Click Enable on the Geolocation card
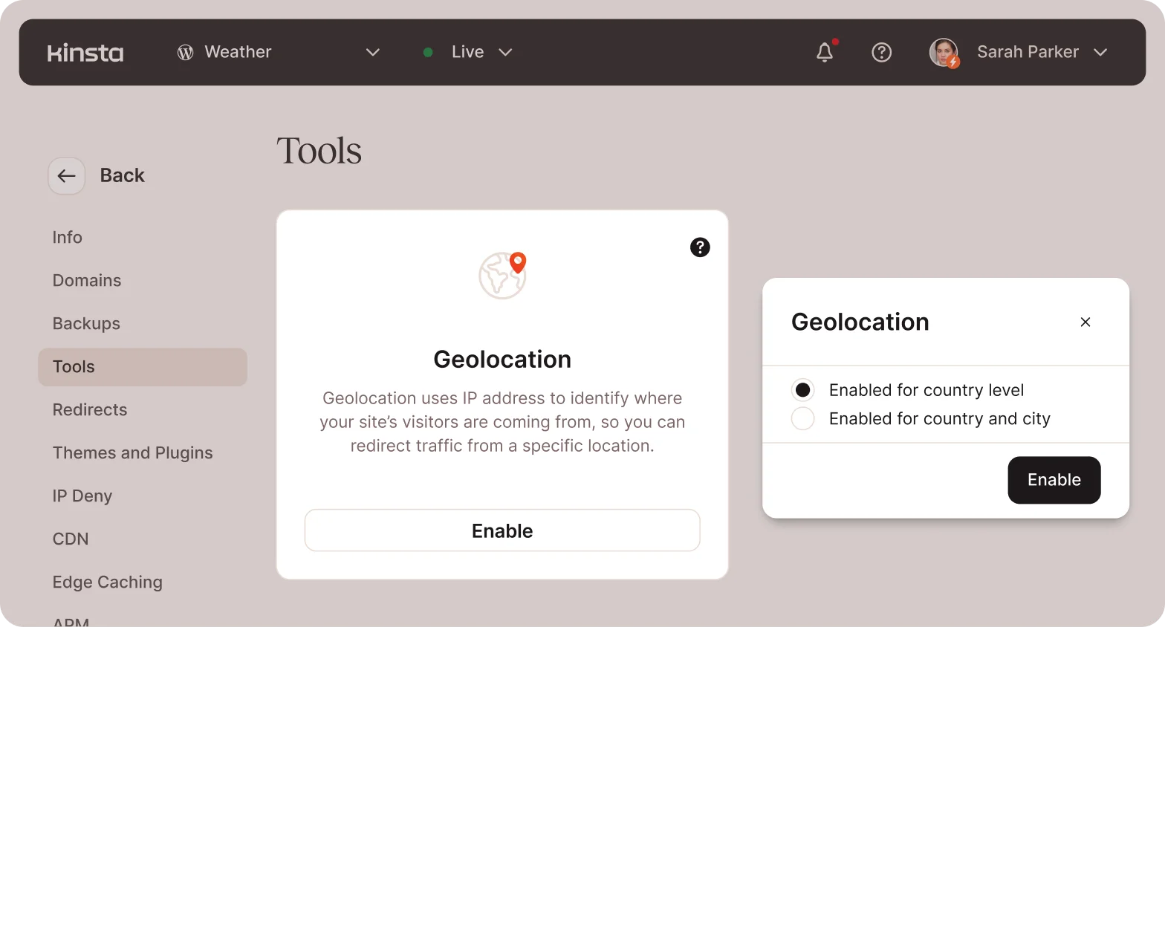The height and width of the screenshot is (951, 1165). pyautogui.click(x=502, y=530)
